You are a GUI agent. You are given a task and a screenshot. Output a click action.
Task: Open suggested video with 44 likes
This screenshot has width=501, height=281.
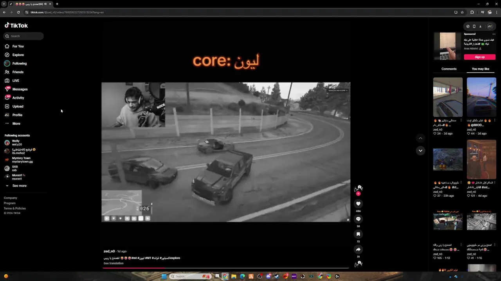[x=481, y=97]
